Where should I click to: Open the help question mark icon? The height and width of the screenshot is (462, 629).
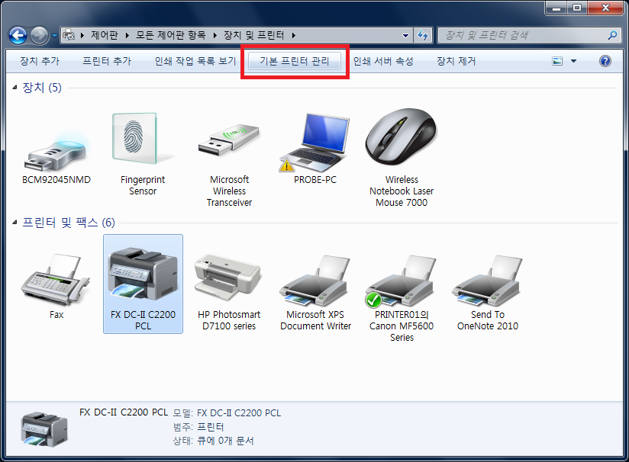coord(605,61)
